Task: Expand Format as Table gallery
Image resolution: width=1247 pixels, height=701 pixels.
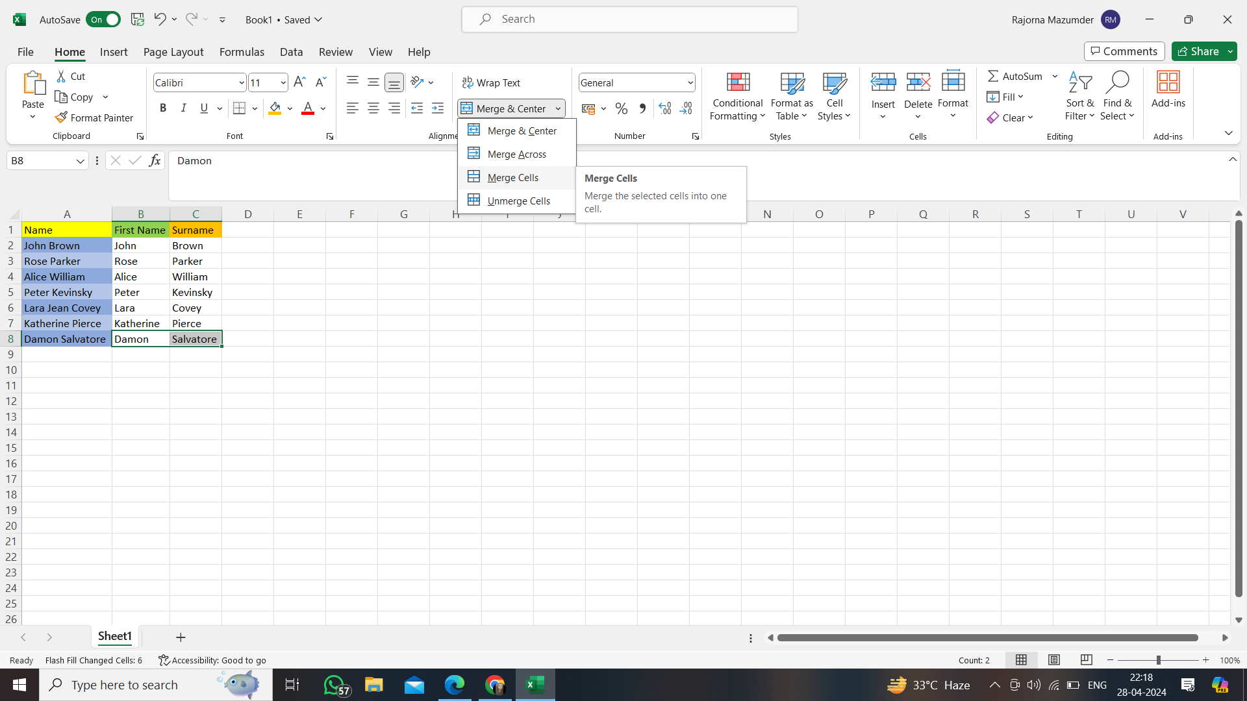Action: point(792,96)
